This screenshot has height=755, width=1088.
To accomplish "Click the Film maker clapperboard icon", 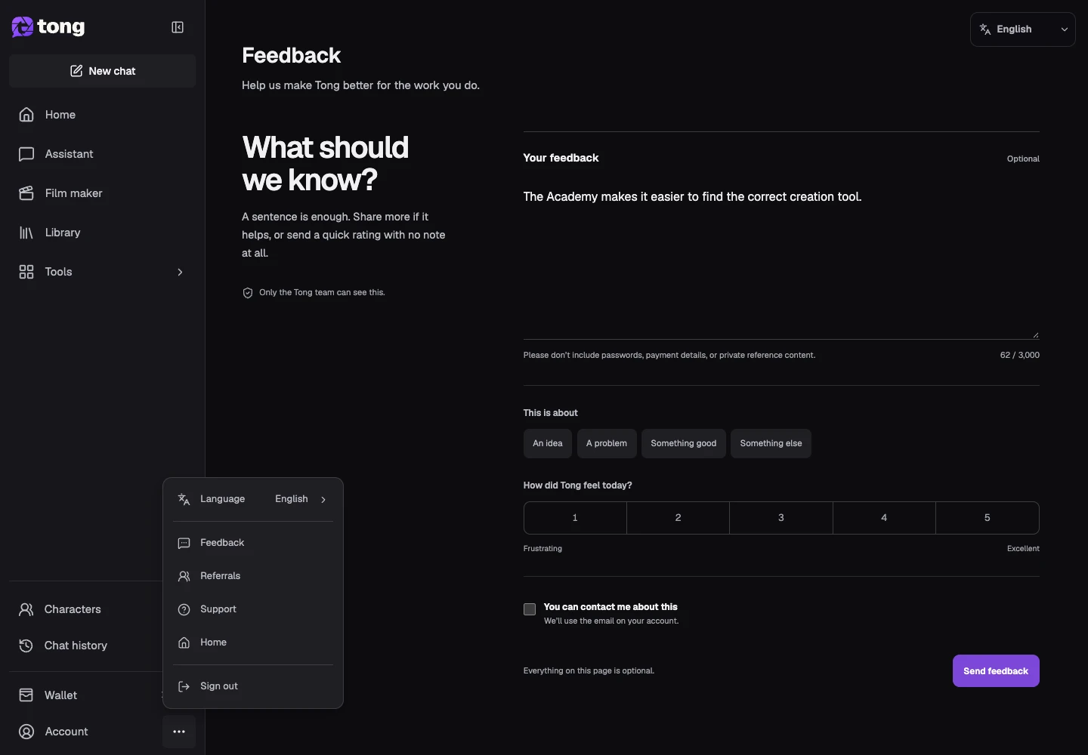I will 26,193.
